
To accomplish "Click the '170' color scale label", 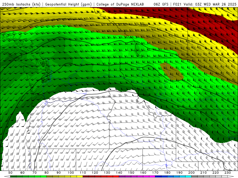I will 155,173.
